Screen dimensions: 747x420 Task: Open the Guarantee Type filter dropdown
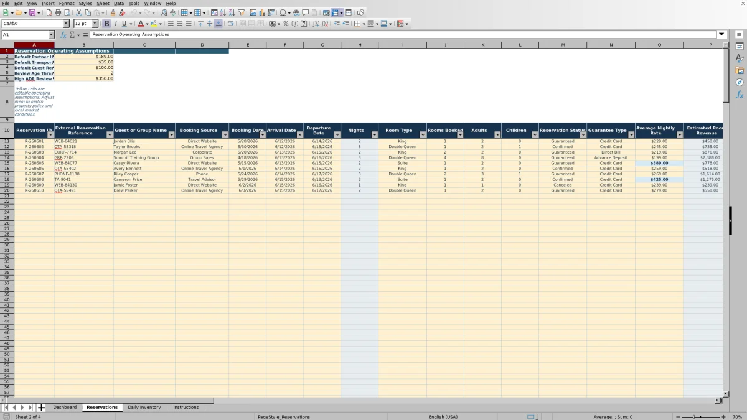tap(631, 134)
